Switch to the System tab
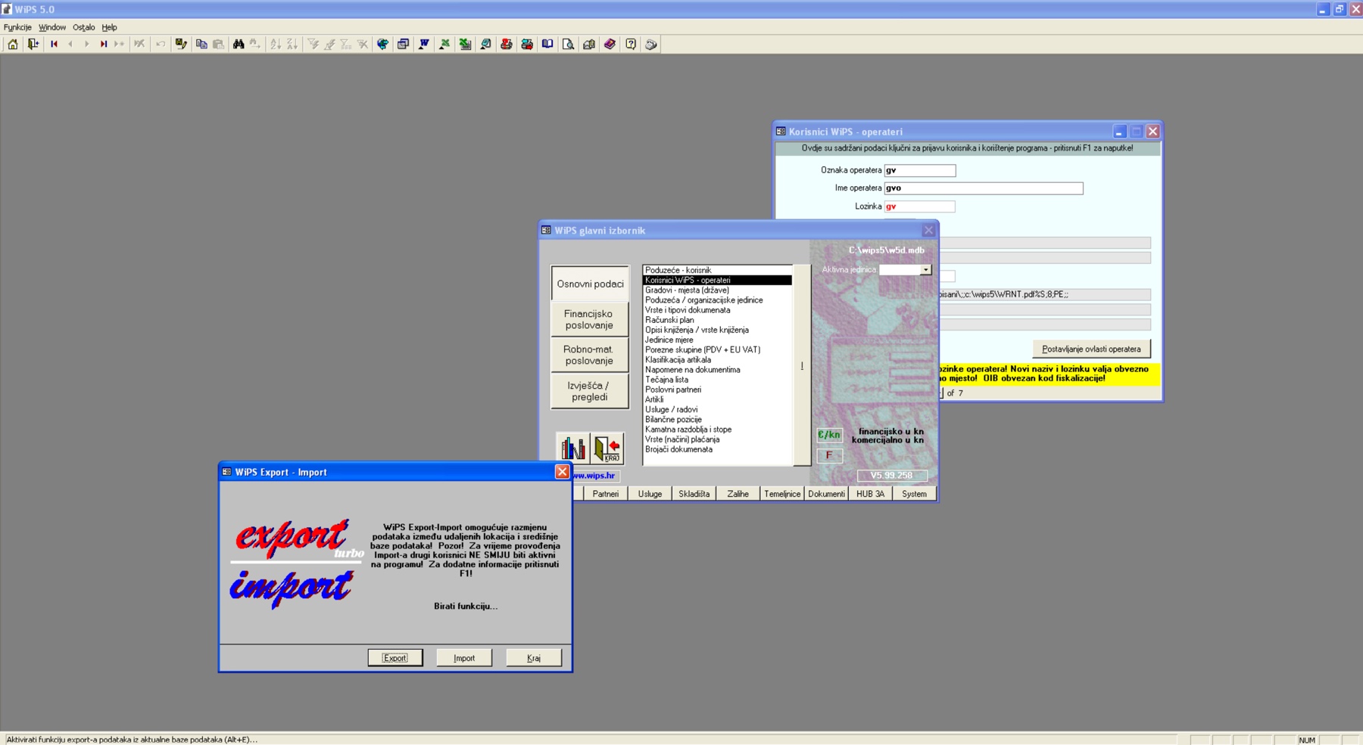 [914, 494]
